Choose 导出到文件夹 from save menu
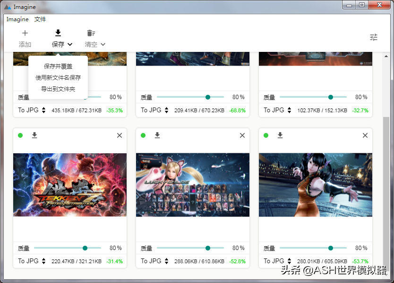This screenshot has width=394, height=283. pyautogui.click(x=58, y=89)
